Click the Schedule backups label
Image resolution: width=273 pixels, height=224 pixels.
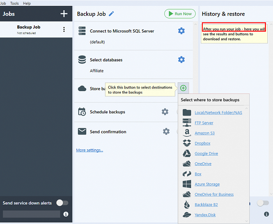107,112
